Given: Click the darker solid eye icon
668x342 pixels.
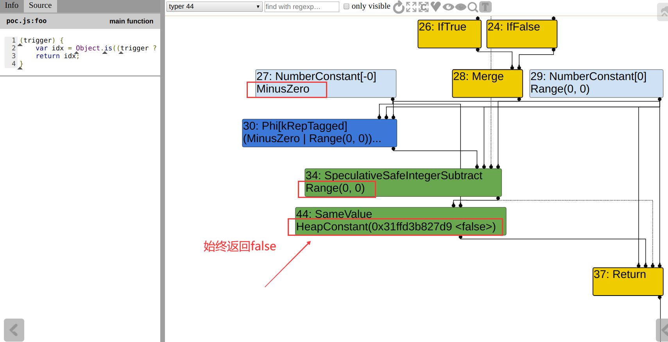Looking at the screenshot, I should tap(461, 7).
